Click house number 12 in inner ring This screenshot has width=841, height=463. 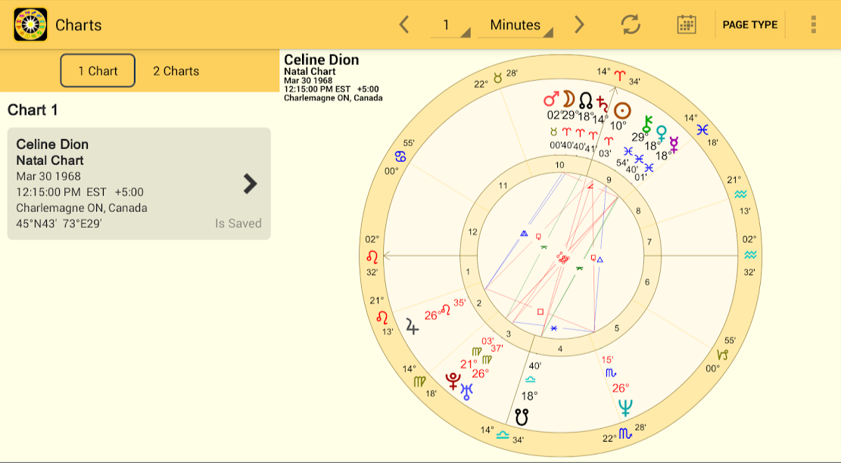tap(472, 232)
